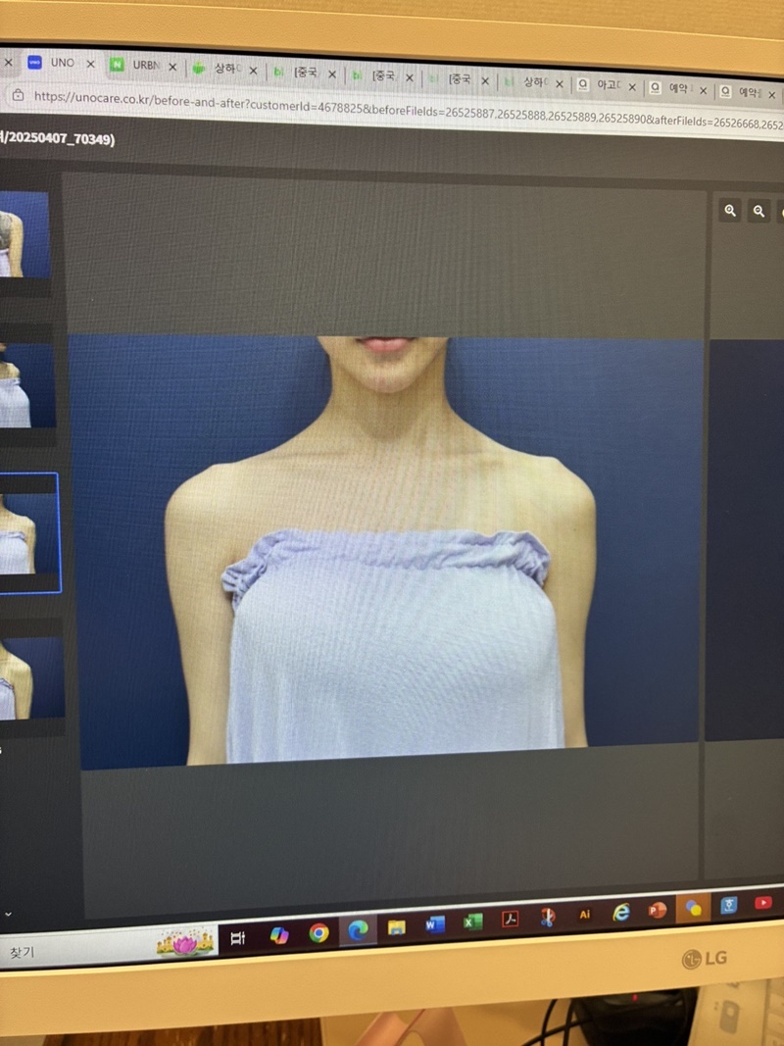
Task: Launch PowerPoint from the taskbar
Action: point(657,911)
